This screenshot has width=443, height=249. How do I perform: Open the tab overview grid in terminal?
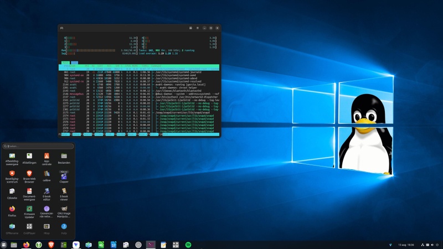[190, 28]
